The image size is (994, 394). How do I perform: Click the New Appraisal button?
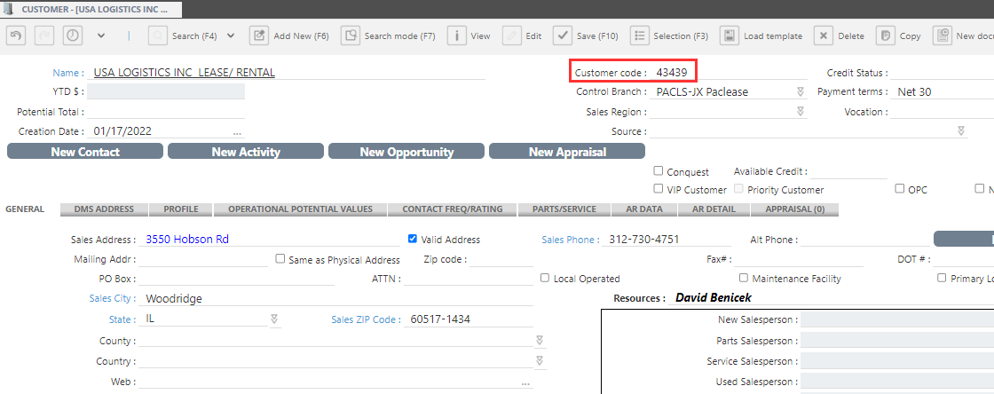click(567, 152)
